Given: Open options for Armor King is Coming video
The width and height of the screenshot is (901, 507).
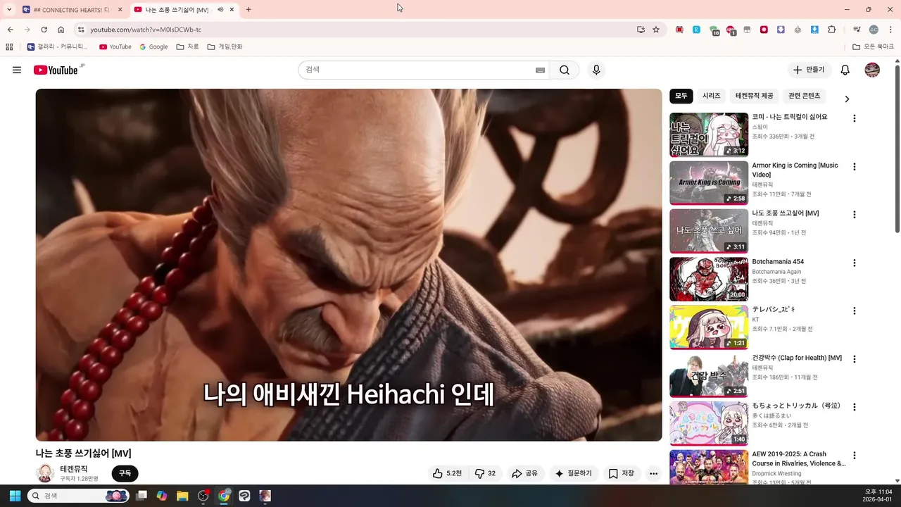Looking at the screenshot, I should click(x=855, y=167).
